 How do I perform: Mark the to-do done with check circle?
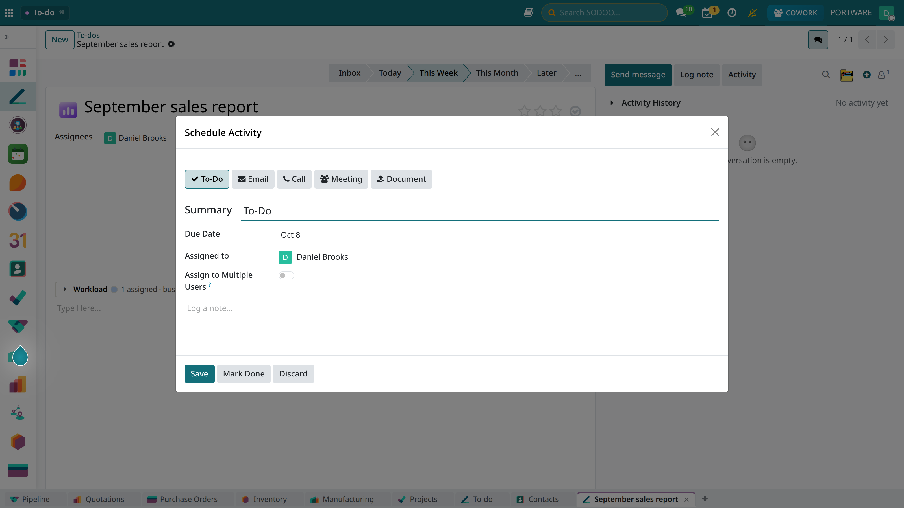[575, 111]
